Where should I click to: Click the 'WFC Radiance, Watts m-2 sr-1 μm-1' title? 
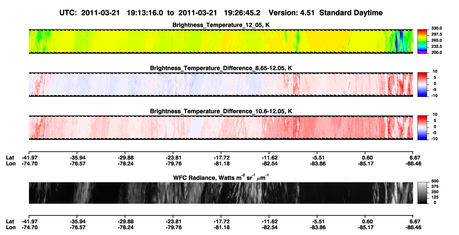pyautogui.click(x=221, y=177)
